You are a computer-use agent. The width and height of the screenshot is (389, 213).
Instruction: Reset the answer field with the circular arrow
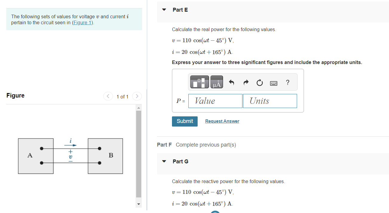point(259,83)
